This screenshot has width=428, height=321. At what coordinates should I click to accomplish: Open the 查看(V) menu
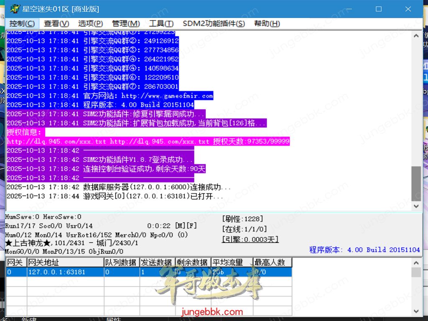point(56,24)
